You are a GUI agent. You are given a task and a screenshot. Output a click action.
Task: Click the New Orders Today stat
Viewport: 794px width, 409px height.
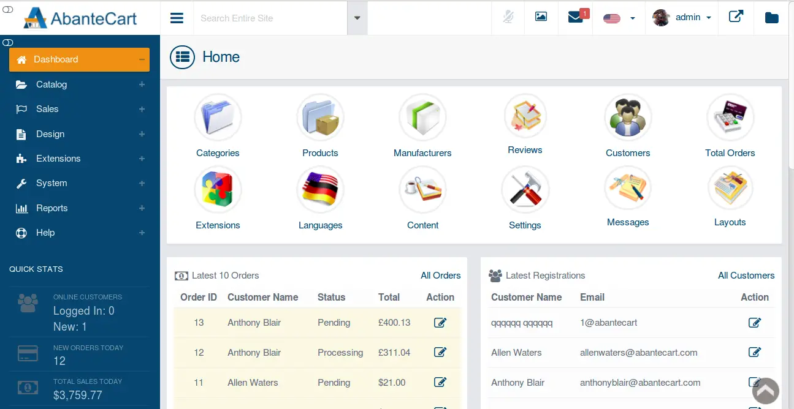point(79,355)
